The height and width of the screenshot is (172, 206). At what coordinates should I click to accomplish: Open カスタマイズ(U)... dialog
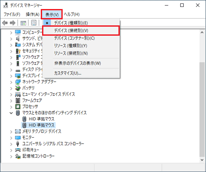point(81,73)
